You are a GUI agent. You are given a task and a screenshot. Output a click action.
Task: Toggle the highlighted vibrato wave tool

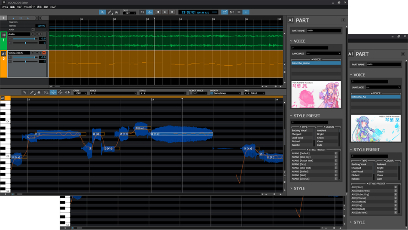click(x=53, y=92)
